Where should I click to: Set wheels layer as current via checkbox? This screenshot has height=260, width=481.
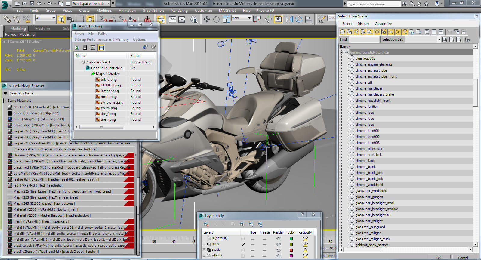243,255
